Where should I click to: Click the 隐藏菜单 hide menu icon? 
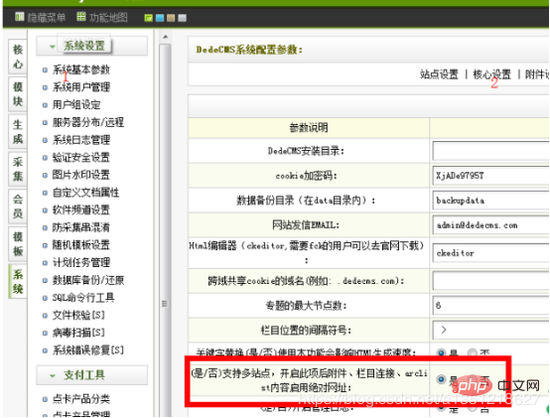(20, 17)
